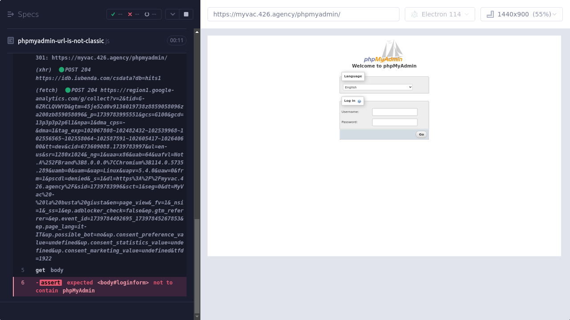The width and height of the screenshot is (570, 320).
Task: Click the Username input field
Action: pos(395,112)
